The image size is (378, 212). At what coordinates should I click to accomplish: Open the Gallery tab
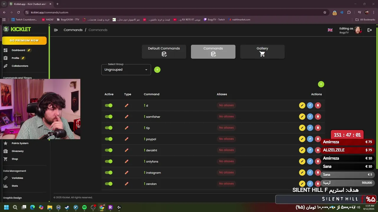[x=262, y=52]
